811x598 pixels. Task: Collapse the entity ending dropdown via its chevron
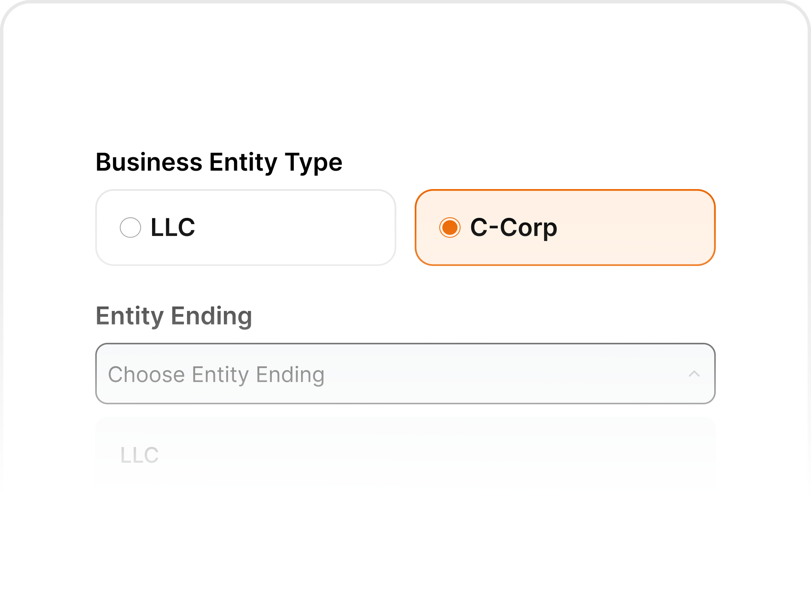(x=693, y=374)
